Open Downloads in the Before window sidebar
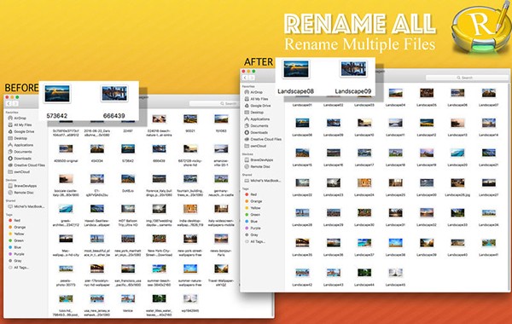This screenshot has width=512, height=324. point(20,159)
